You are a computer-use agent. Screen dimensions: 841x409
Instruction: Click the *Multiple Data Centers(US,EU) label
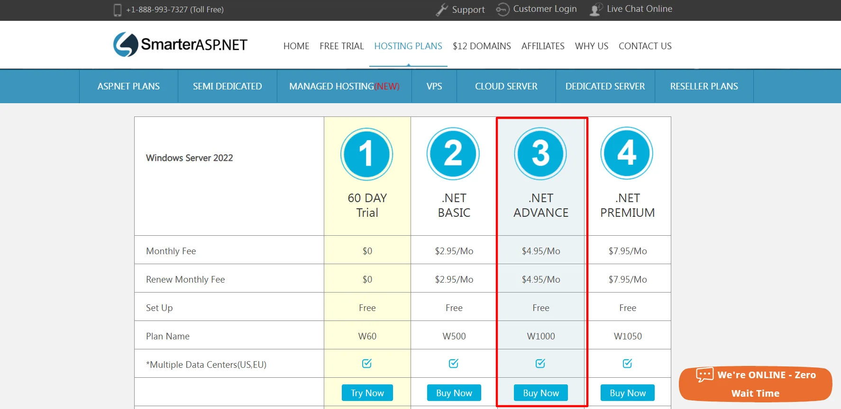[206, 365]
